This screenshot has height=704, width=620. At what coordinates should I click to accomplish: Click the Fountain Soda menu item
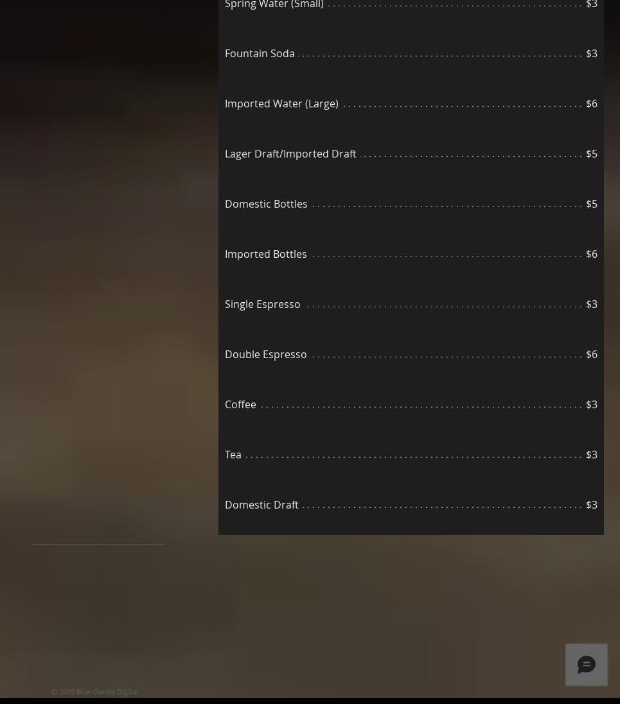coord(260,53)
